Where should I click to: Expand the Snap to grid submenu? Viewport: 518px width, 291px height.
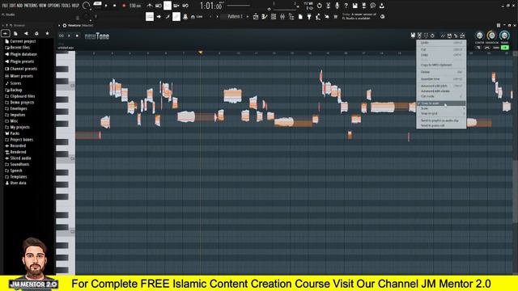[x=441, y=113]
